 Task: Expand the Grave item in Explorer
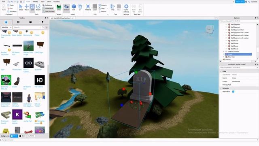pyautogui.click(x=223, y=54)
